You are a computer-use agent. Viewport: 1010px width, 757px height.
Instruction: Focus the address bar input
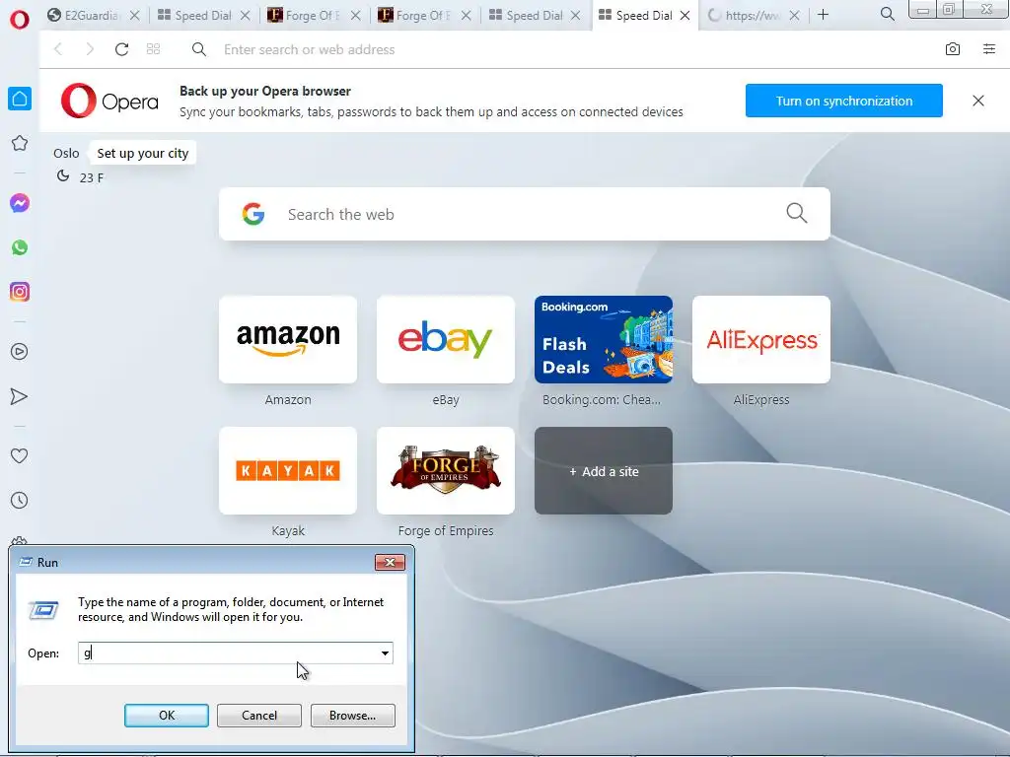pyautogui.click(x=567, y=49)
